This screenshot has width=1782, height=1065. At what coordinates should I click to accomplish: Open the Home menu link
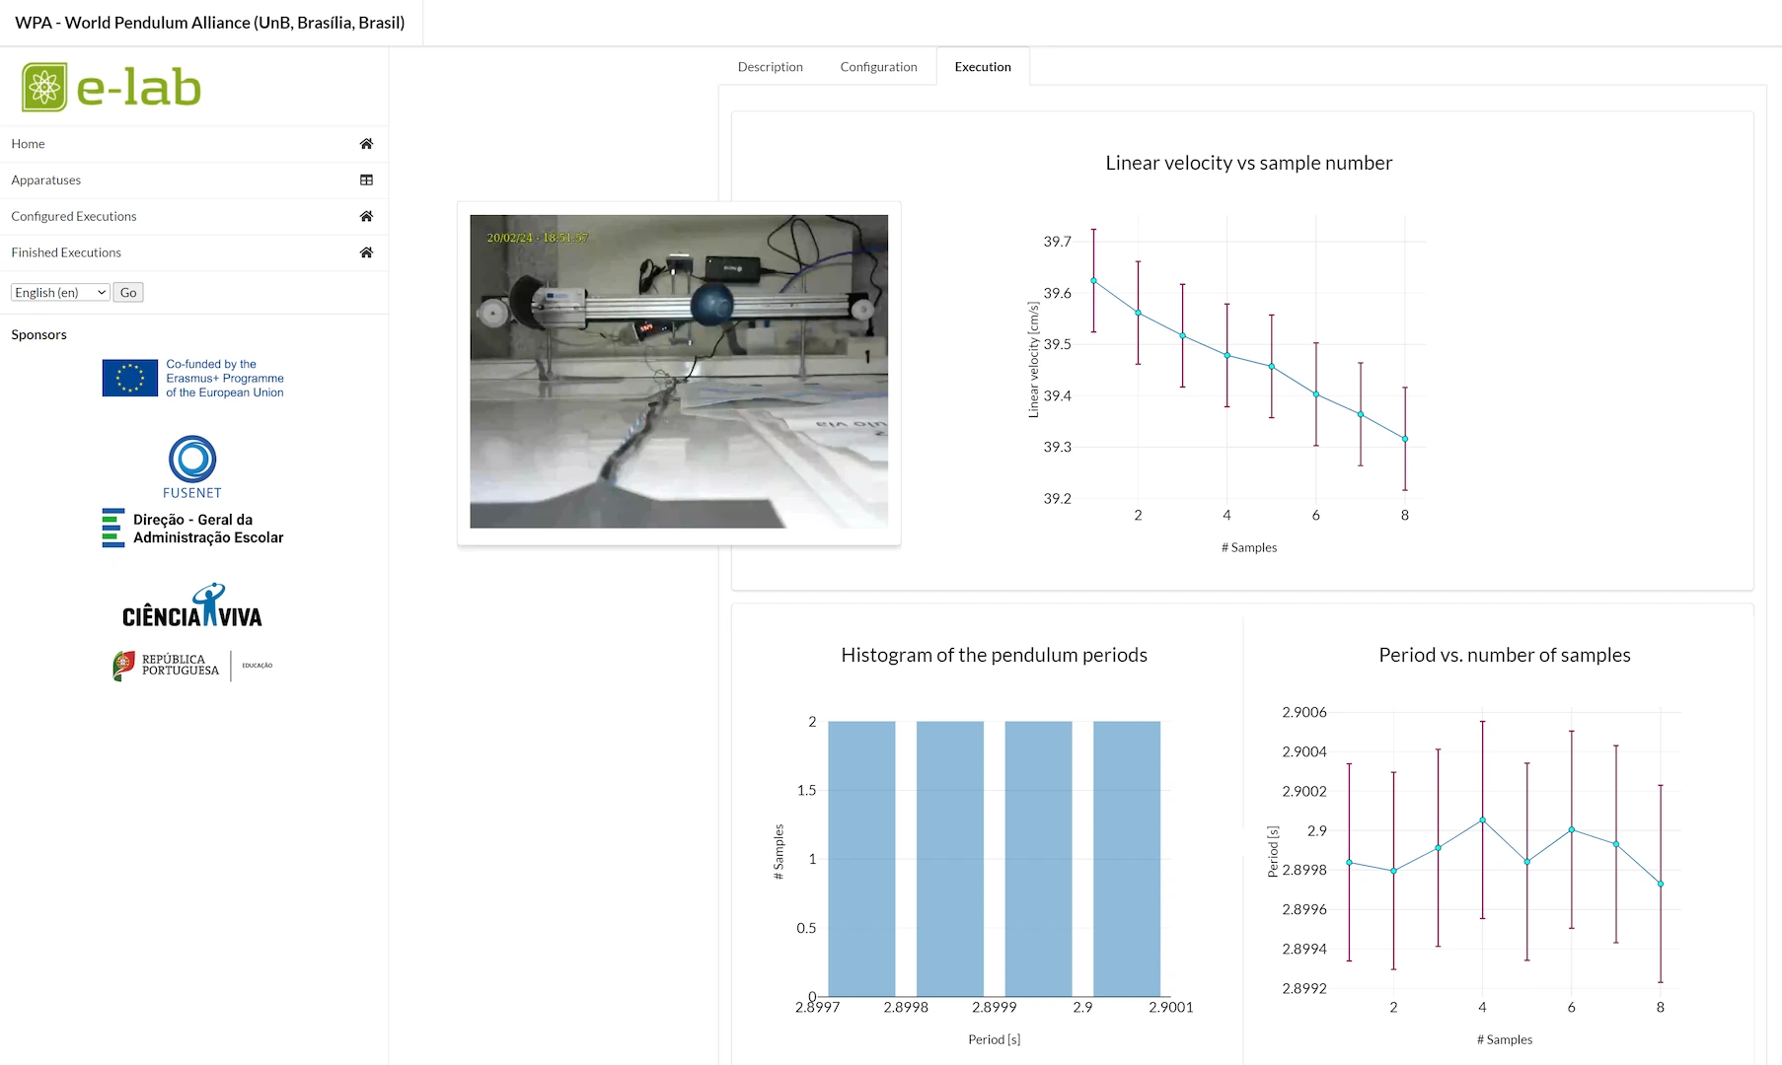(x=29, y=144)
